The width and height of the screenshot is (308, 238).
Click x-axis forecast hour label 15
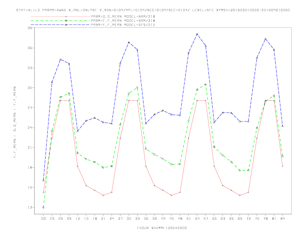86,219
